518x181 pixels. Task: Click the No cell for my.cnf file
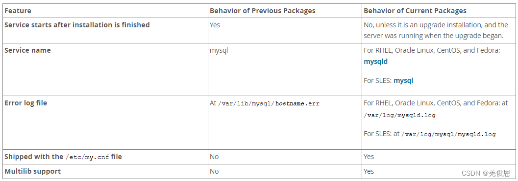(214, 157)
